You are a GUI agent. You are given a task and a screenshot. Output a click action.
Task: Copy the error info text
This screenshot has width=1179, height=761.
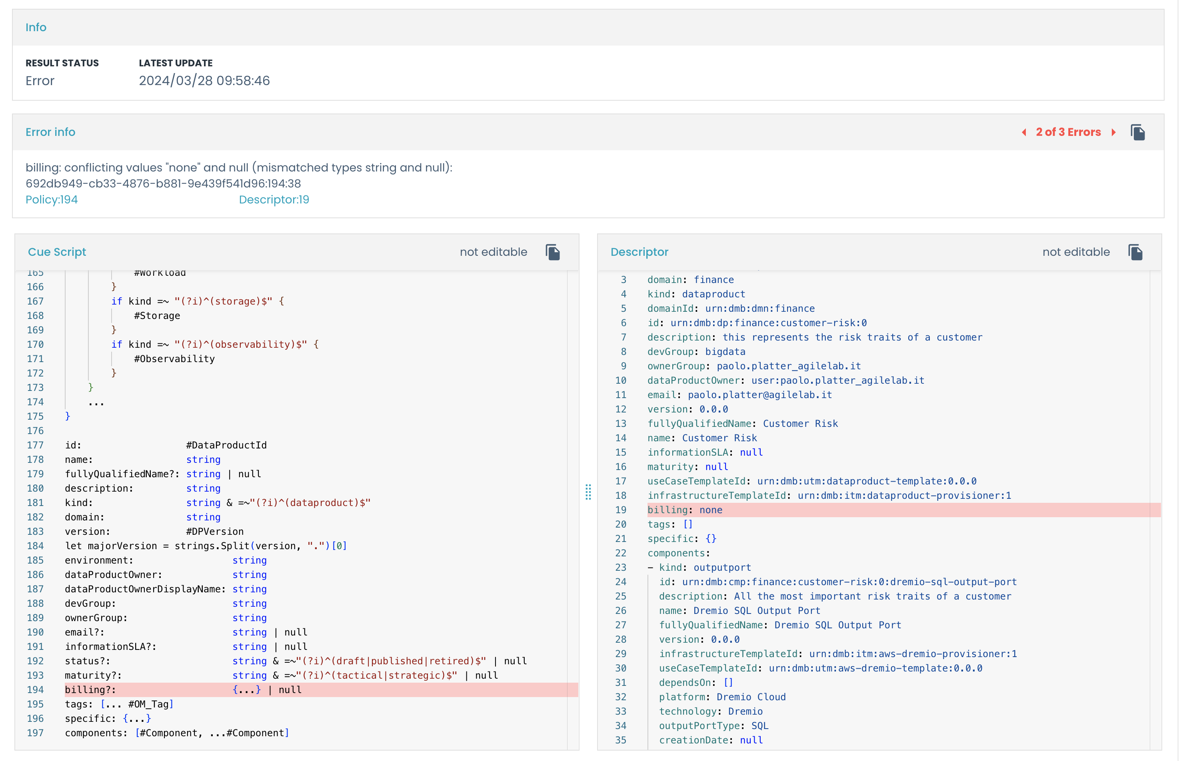point(1137,132)
